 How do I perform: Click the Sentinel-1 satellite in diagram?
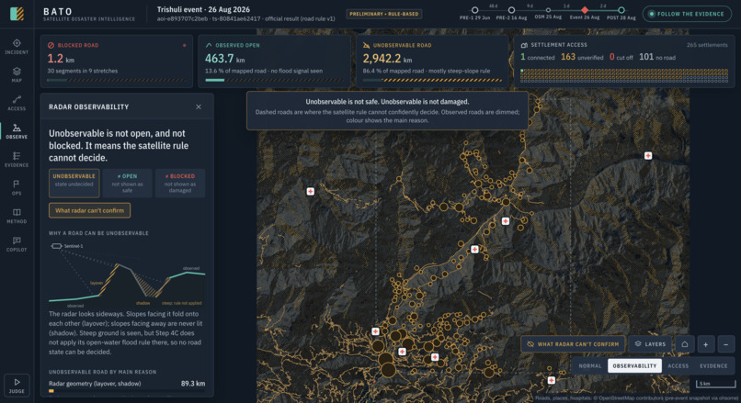(56, 246)
